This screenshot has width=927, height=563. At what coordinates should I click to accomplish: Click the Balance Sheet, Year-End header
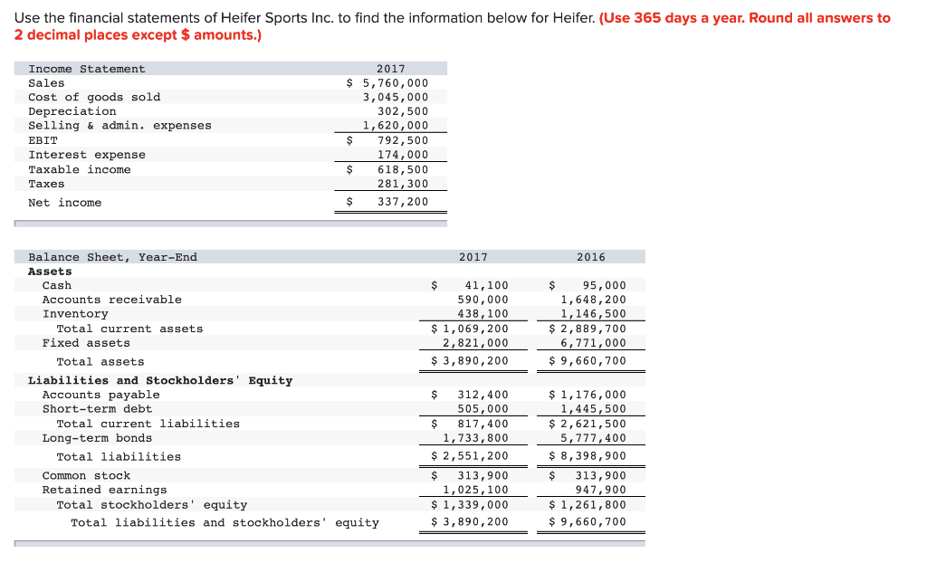click(112, 257)
